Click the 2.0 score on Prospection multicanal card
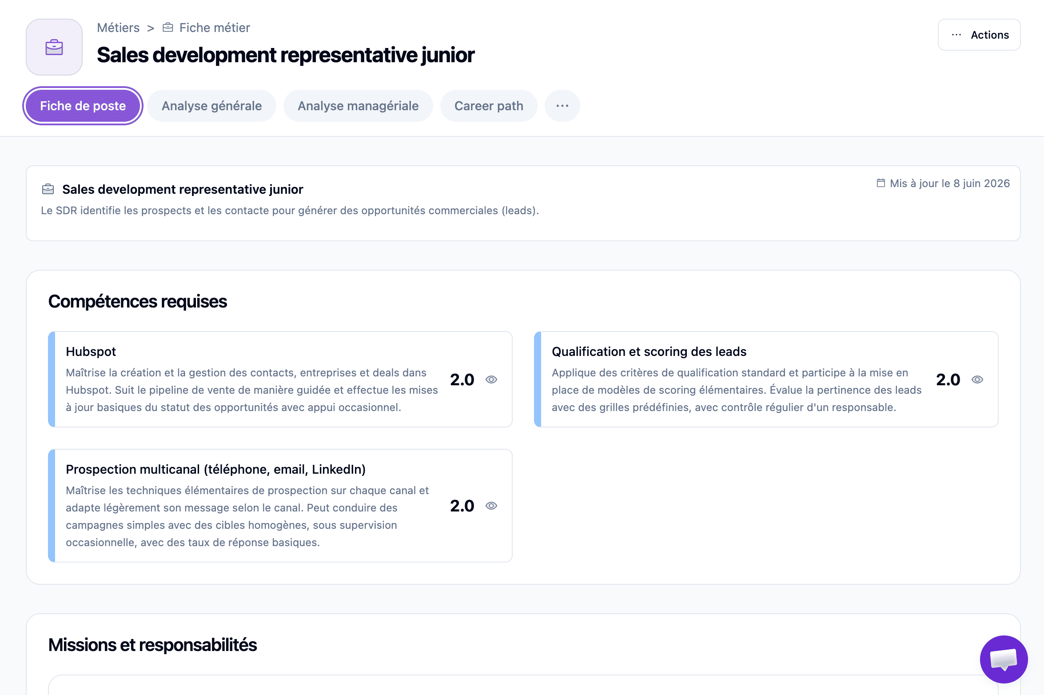 pyautogui.click(x=462, y=506)
